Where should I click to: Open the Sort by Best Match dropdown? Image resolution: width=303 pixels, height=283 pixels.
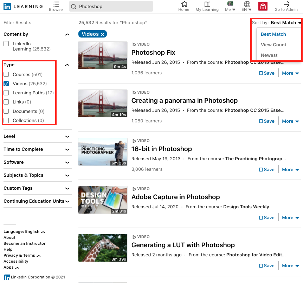point(286,23)
